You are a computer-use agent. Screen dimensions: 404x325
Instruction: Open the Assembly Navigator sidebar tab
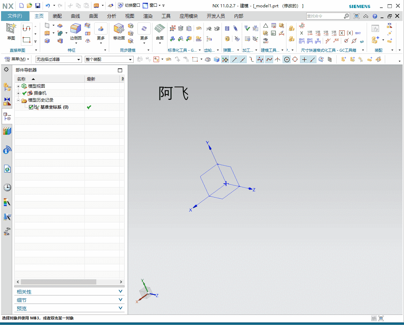click(x=7, y=87)
